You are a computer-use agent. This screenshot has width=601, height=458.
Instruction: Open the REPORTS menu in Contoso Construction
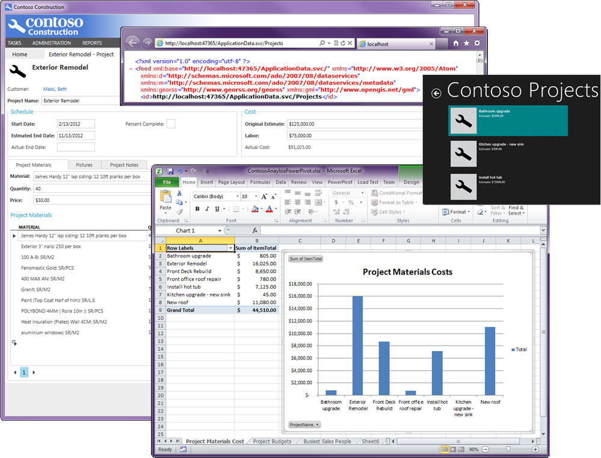point(92,43)
